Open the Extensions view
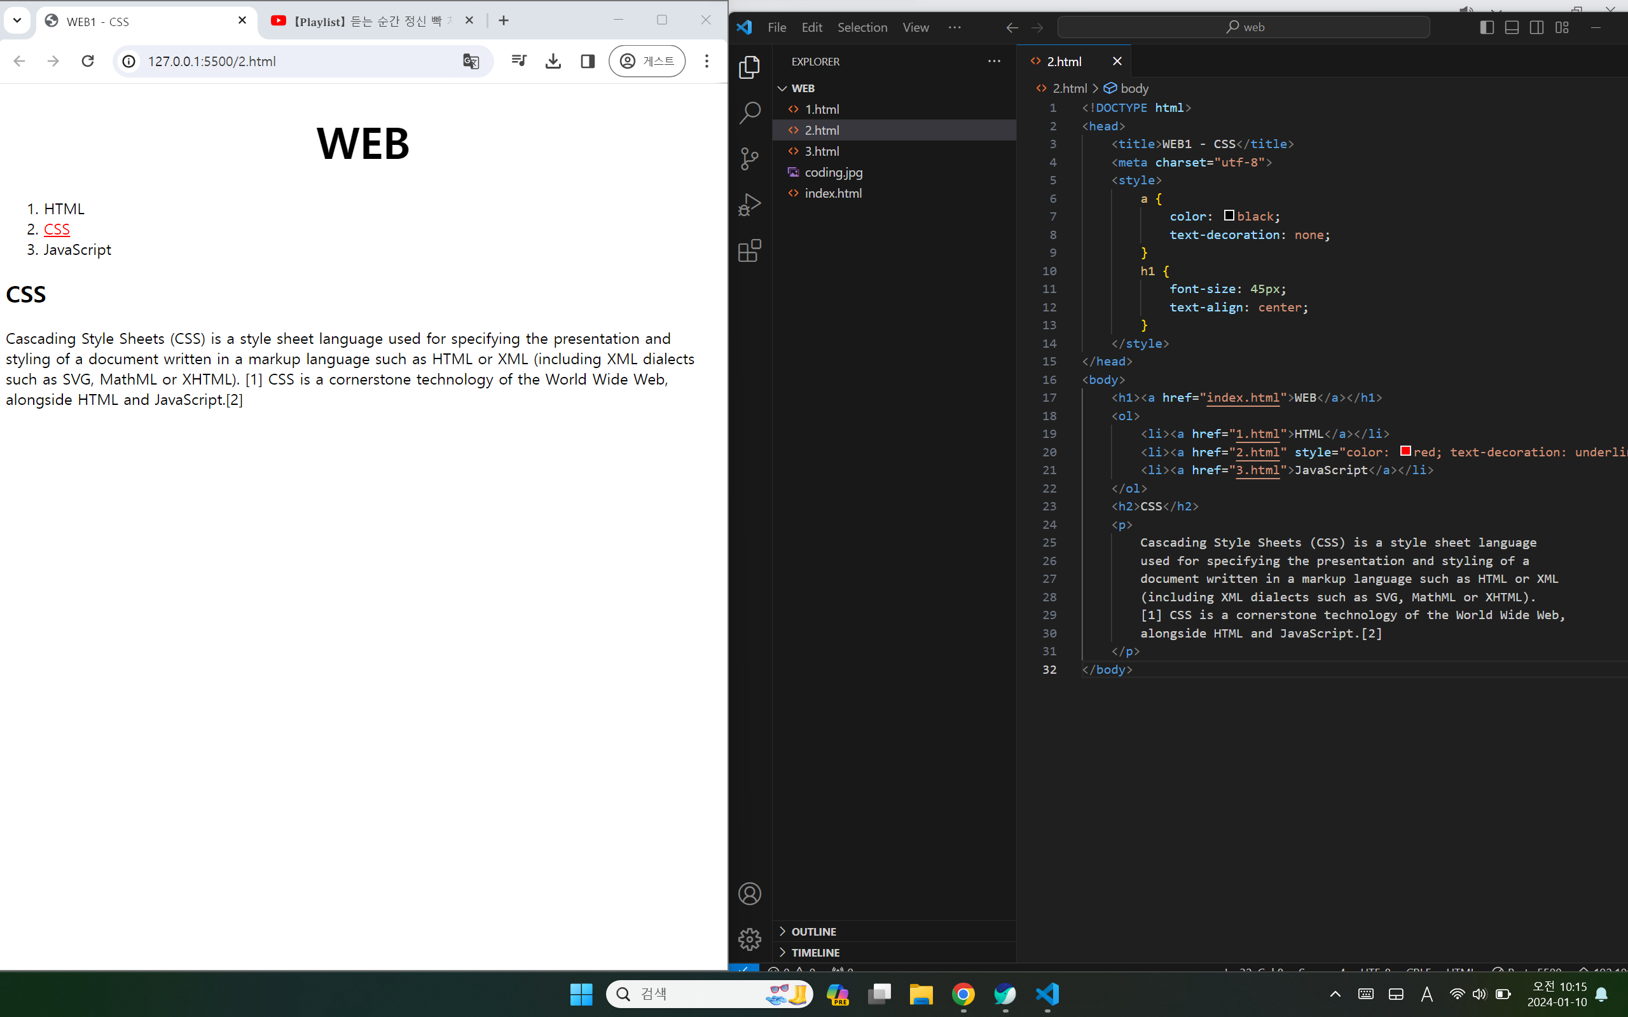1628x1017 pixels. [x=749, y=250]
